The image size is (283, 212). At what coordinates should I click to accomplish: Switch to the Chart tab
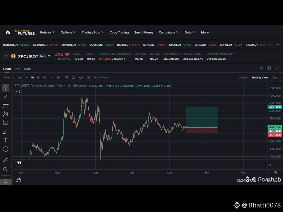7,69
